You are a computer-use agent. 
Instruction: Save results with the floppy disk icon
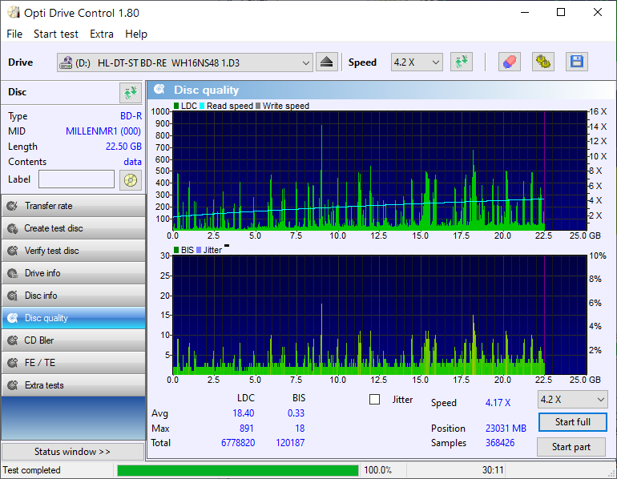click(x=576, y=62)
